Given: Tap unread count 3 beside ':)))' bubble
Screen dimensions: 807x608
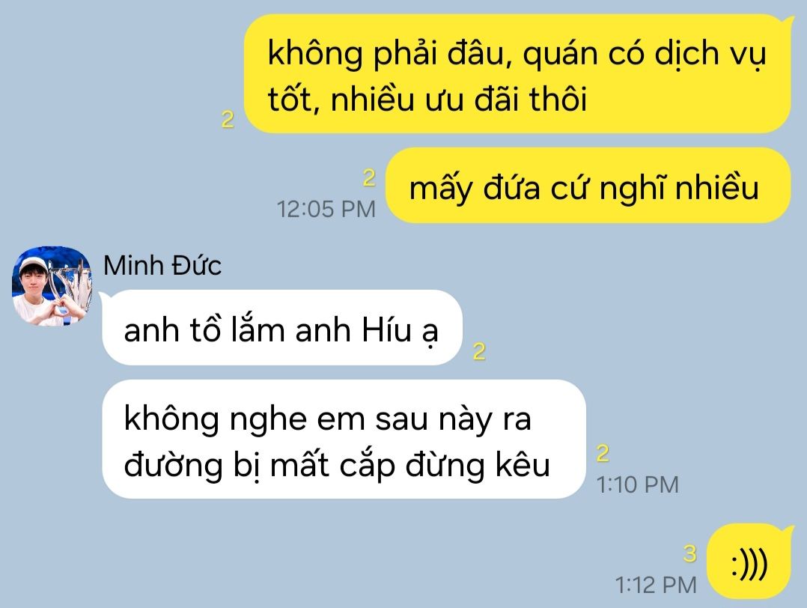Looking at the screenshot, I should (x=689, y=553).
